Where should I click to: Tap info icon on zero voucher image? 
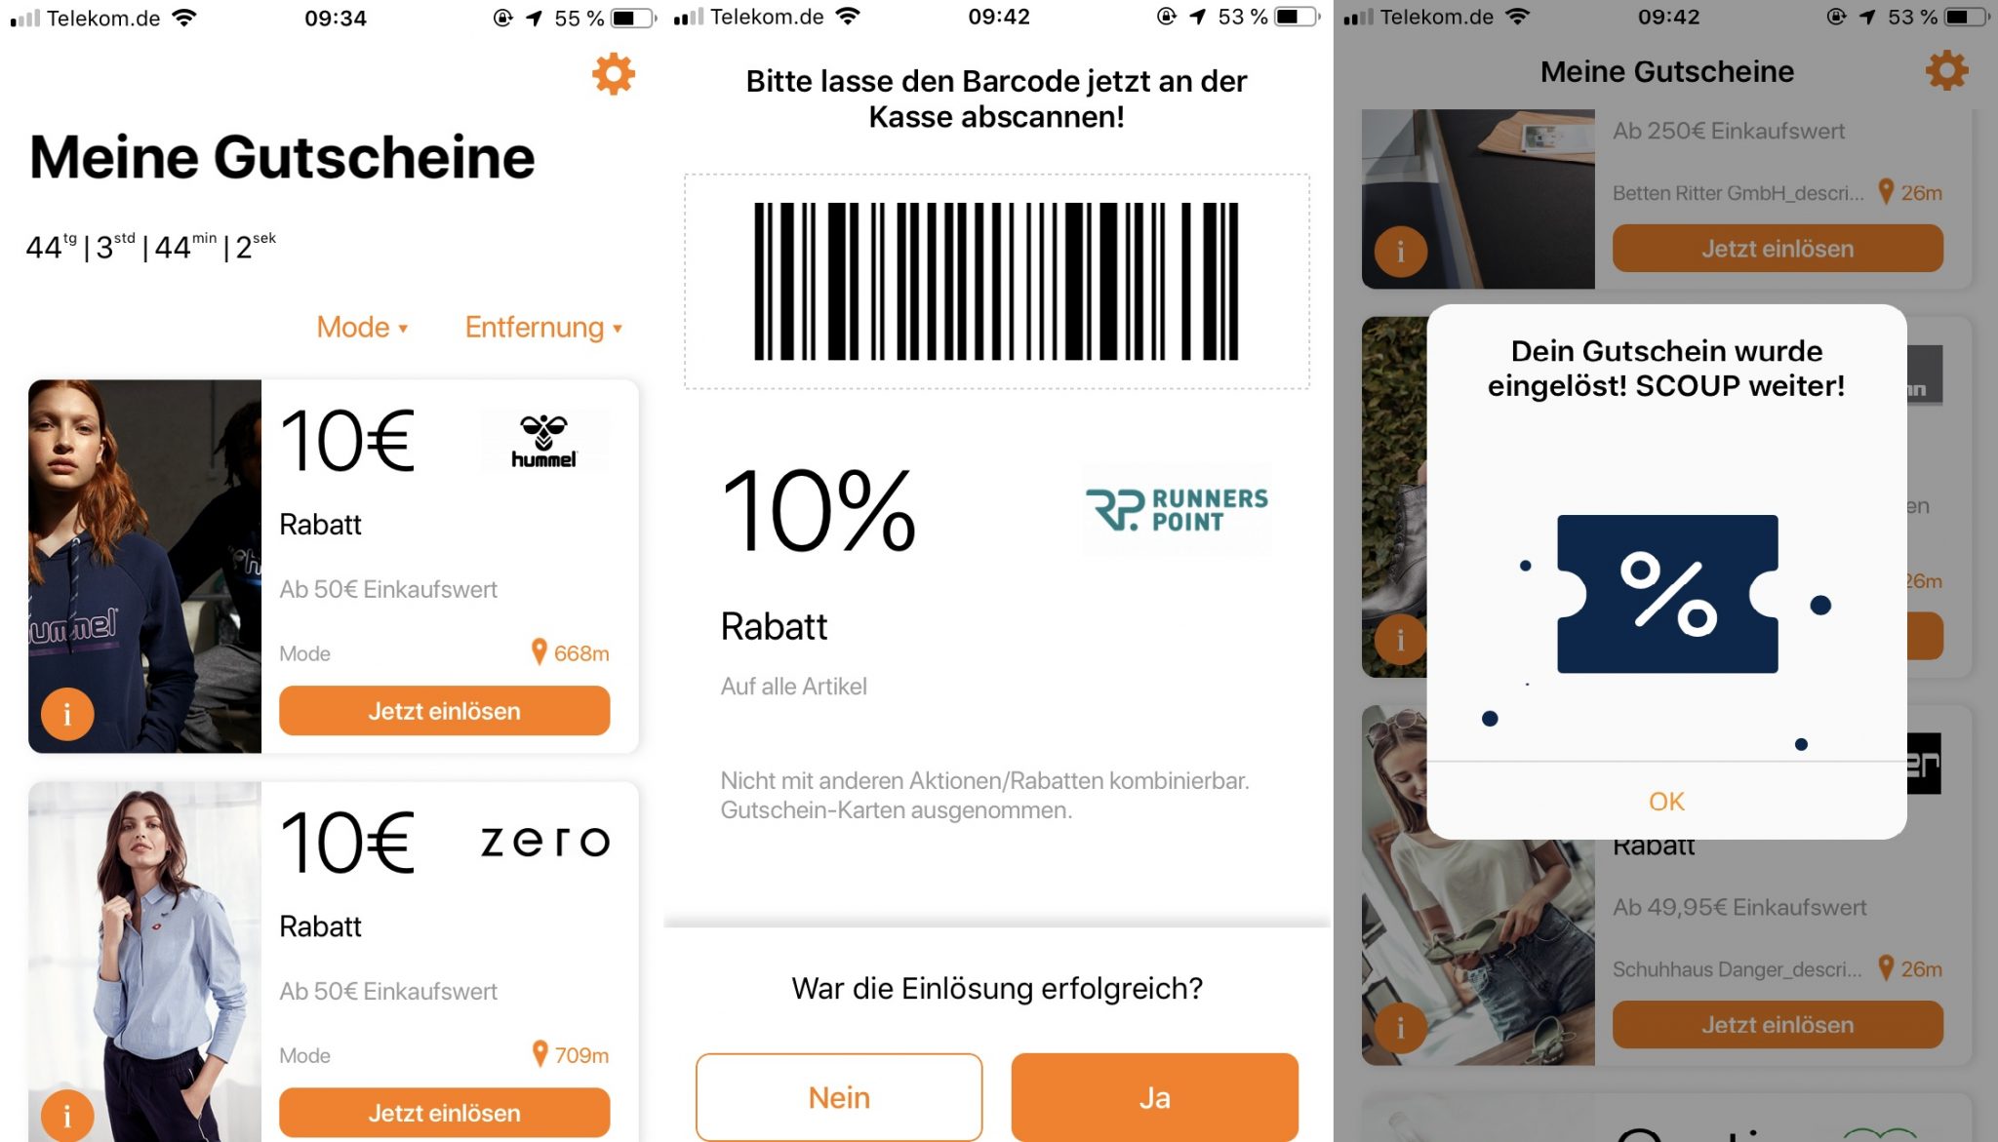point(67,1116)
